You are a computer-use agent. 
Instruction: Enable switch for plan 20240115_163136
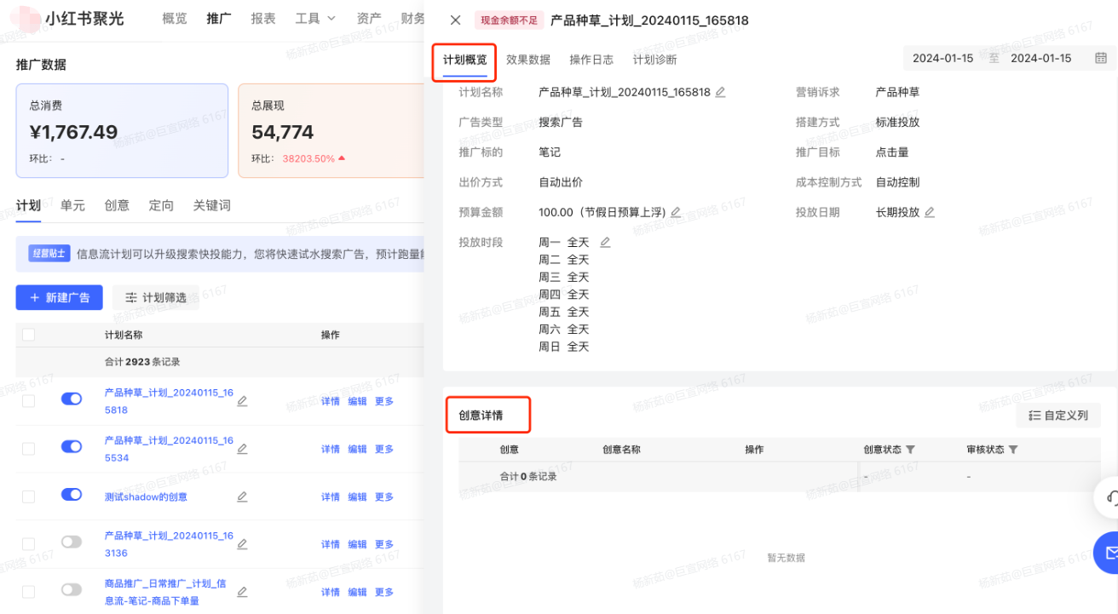[x=72, y=542]
